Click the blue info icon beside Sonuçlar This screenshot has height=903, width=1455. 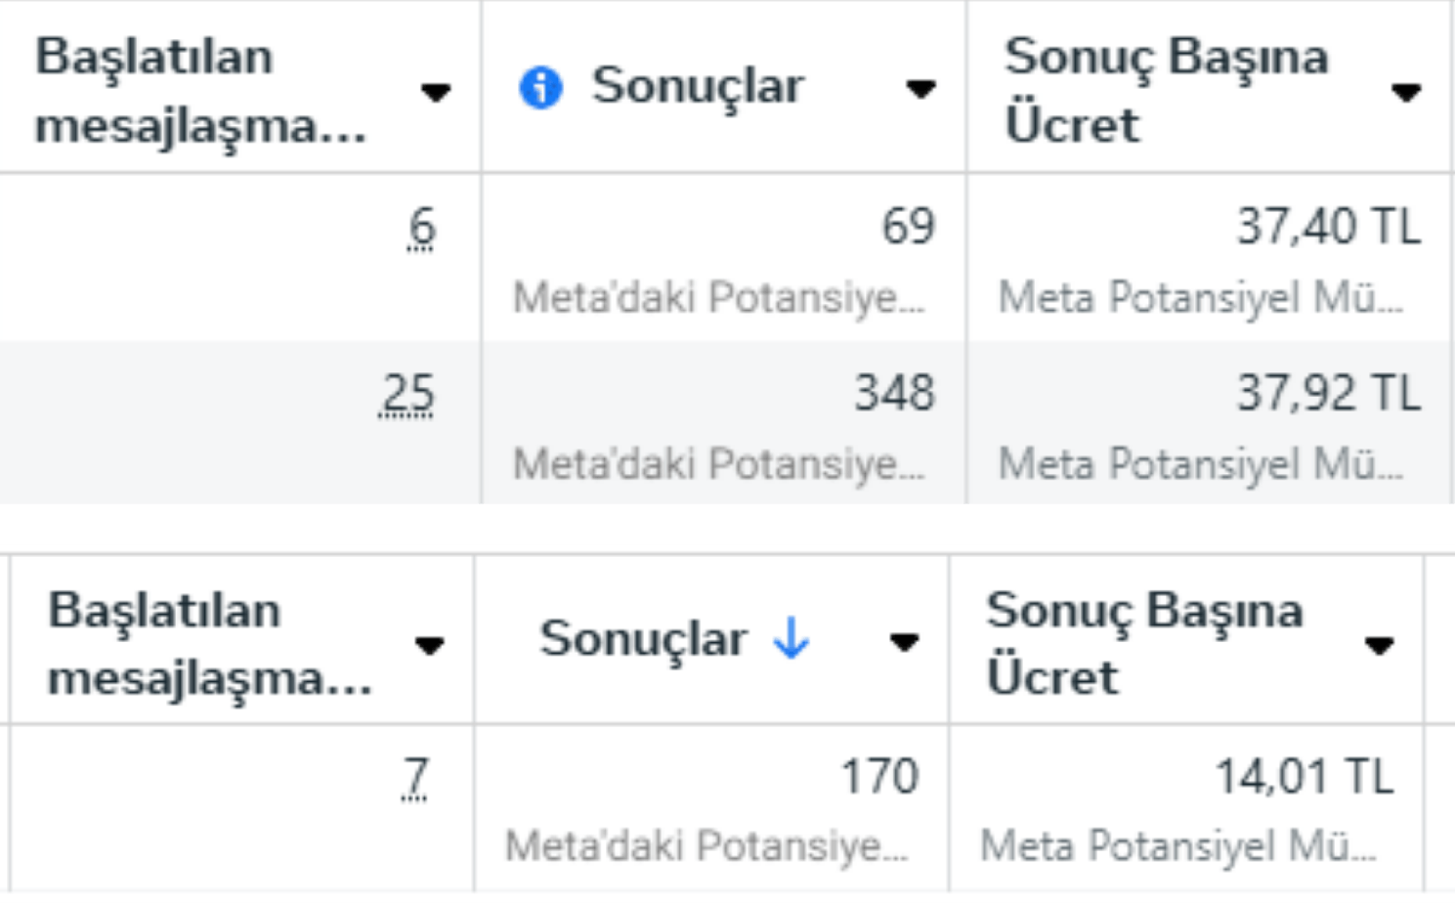pyautogui.click(x=540, y=87)
